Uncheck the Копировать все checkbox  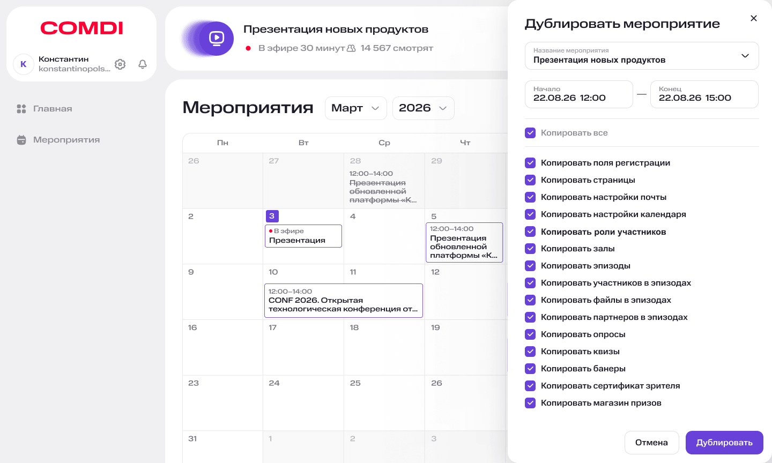click(x=530, y=133)
